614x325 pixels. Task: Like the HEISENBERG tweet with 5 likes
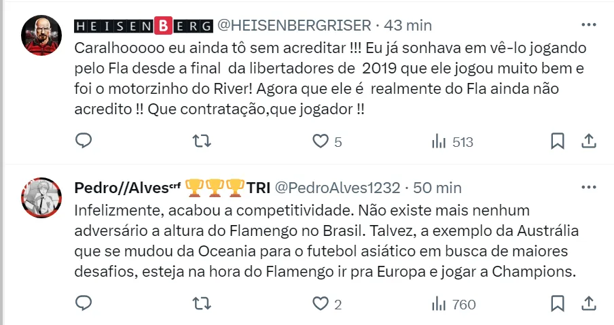coord(327,141)
